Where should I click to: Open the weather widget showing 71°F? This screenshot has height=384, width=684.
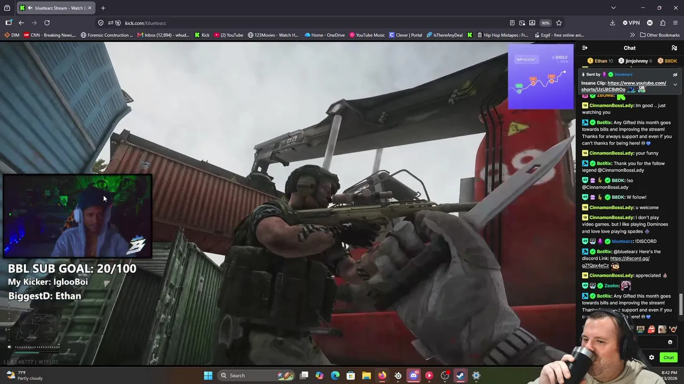[25, 375]
